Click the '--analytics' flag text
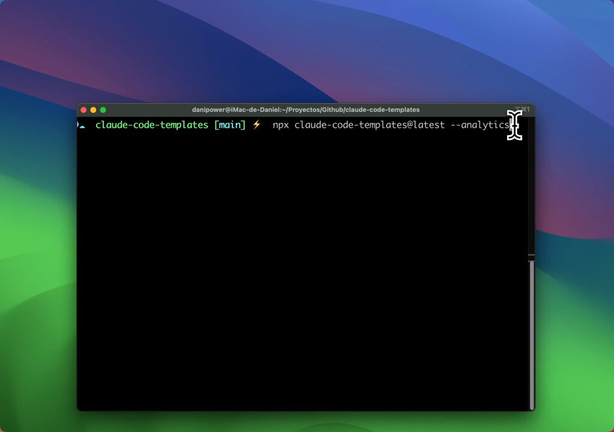The height and width of the screenshot is (432, 614). [x=480, y=125]
